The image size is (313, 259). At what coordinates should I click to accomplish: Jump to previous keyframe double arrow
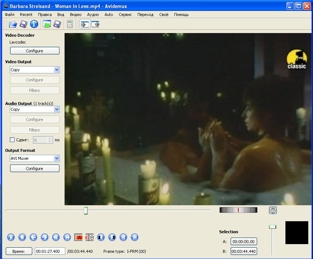pyautogui.click(x=56, y=238)
